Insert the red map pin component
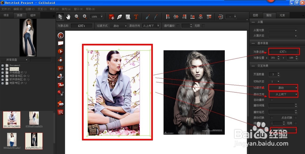Image resolution: width=305 pixels, height=154 pixels. 61,93
